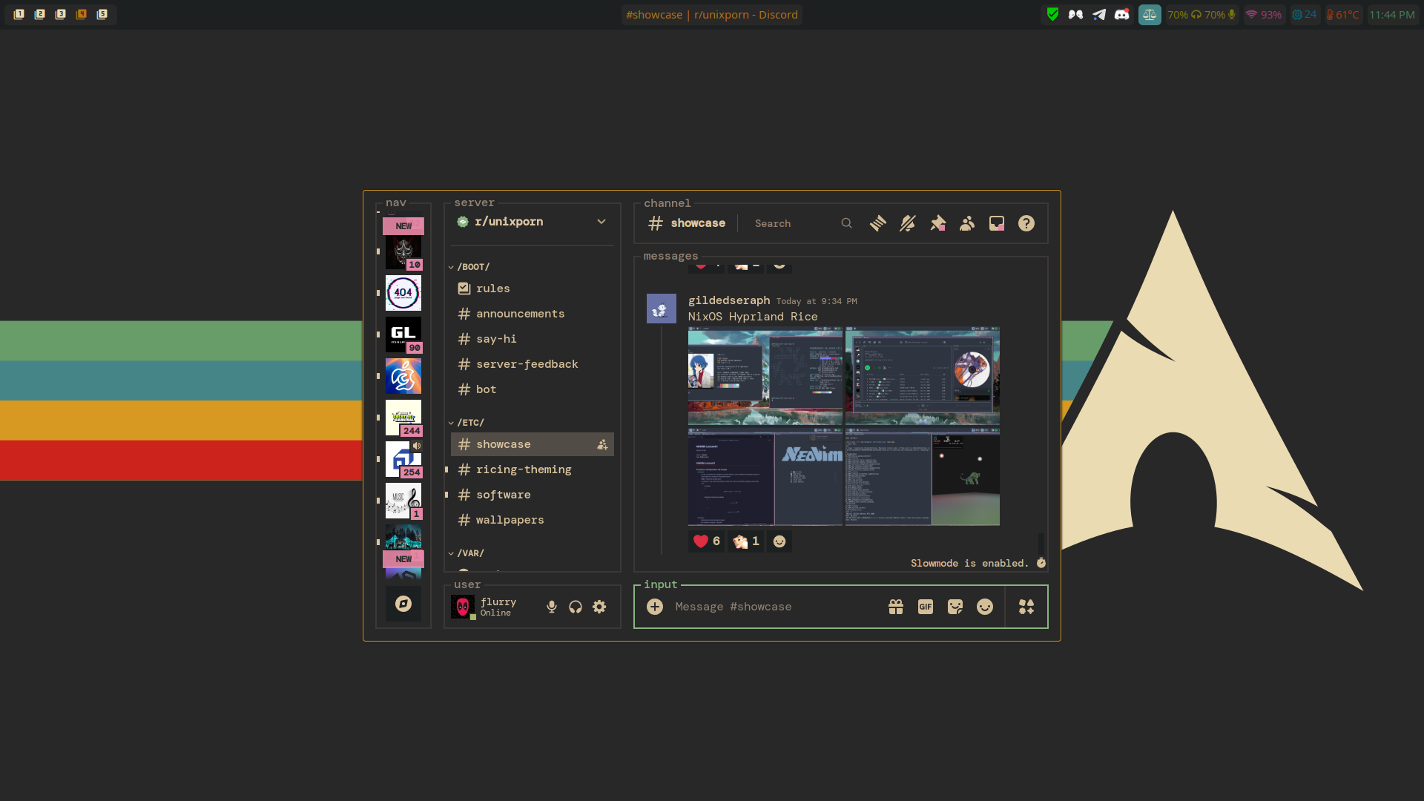Collapse the /ETC/ category

470,422
